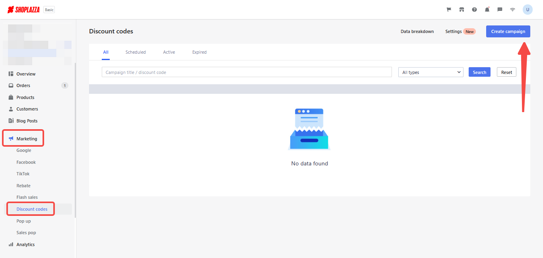Click the New badge beside Settings
The image size is (543, 258).
(x=469, y=31)
